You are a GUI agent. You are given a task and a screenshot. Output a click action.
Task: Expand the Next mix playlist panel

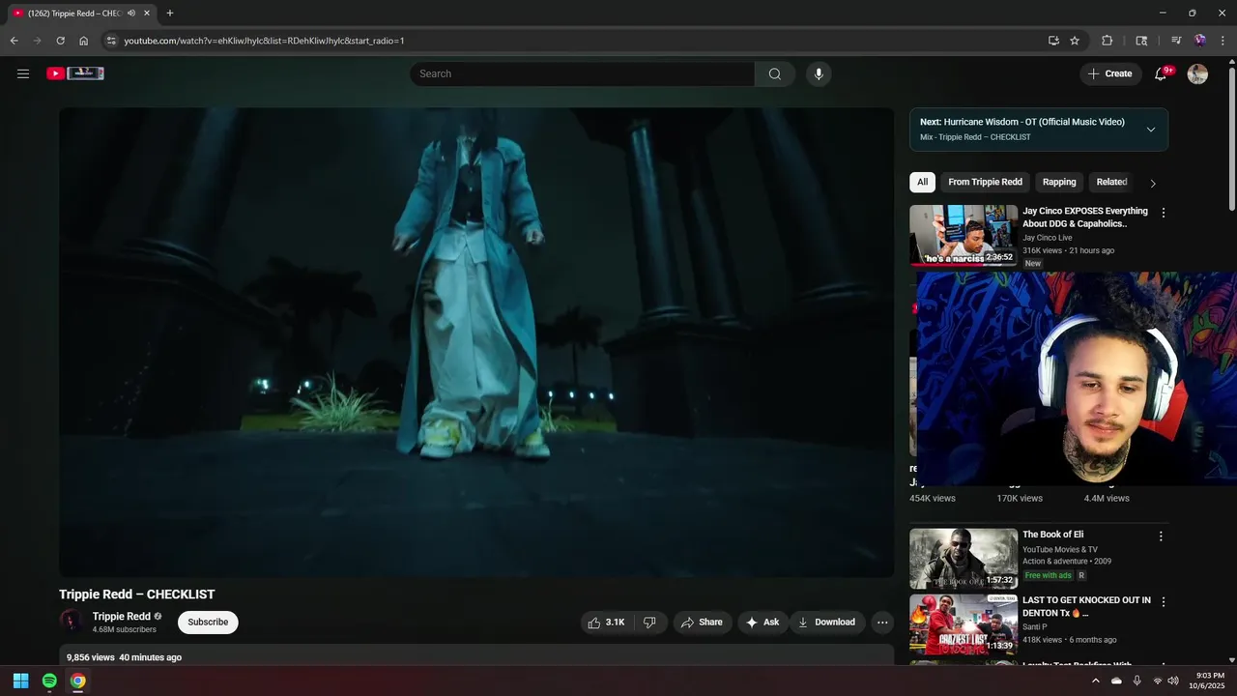[1151, 130]
